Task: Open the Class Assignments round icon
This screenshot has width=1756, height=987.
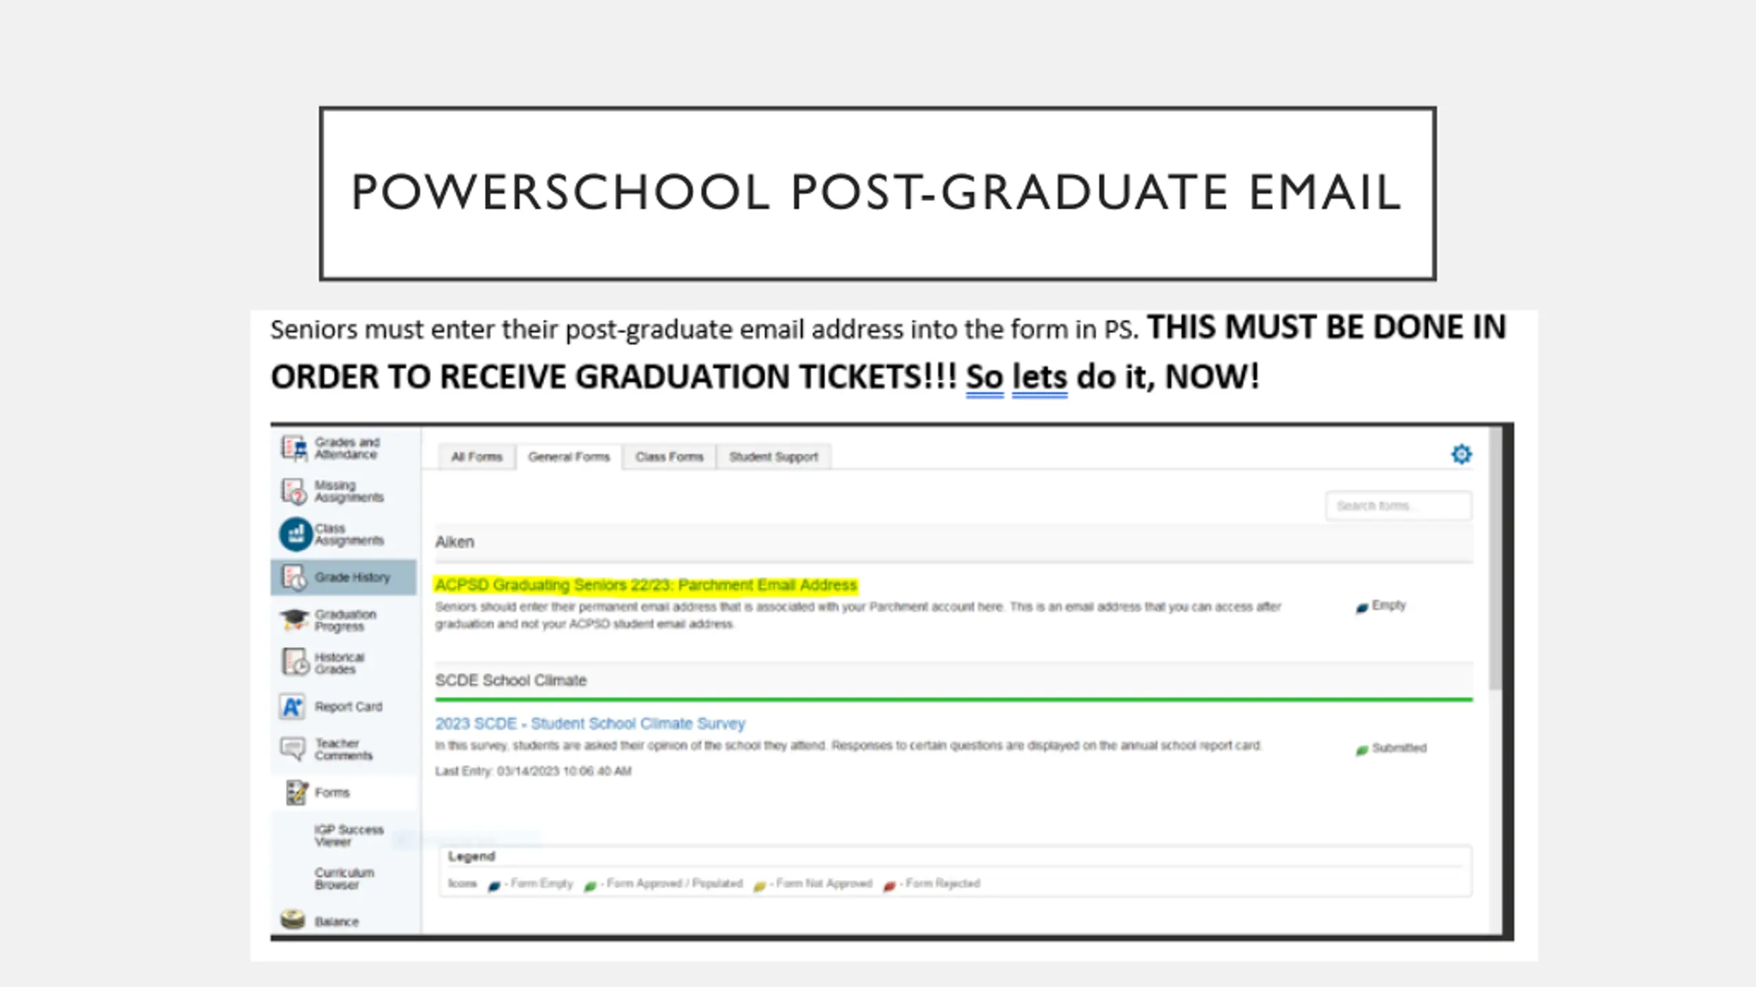Action: click(x=296, y=534)
